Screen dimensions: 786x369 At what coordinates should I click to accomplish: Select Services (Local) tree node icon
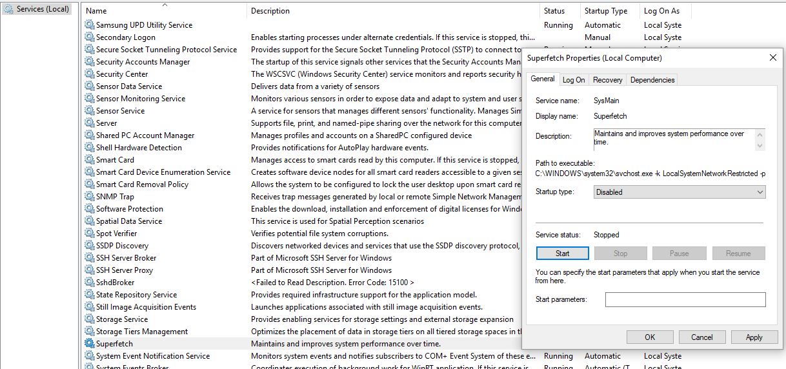tap(8, 10)
